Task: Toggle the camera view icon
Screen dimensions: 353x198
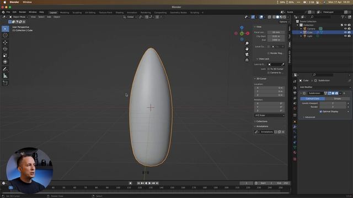Action: click(247, 54)
